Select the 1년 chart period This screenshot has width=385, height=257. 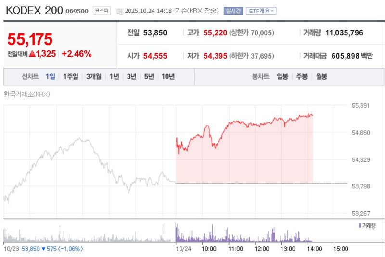coord(114,76)
